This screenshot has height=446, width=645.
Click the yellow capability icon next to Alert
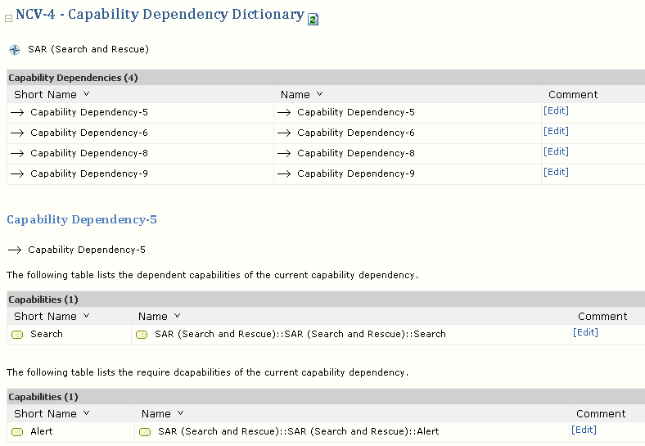tap(17, 432)
